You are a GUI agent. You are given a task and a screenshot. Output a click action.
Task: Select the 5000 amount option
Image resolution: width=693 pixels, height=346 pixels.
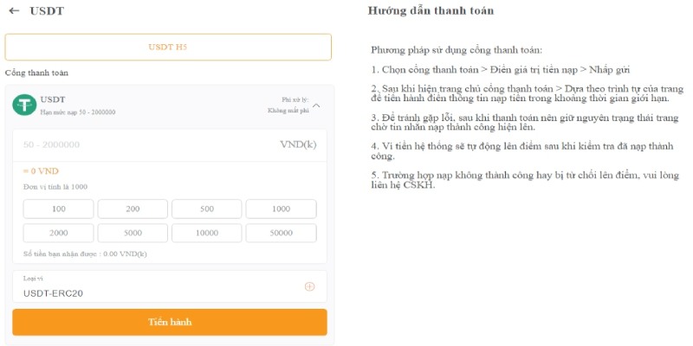pos(133,233)
